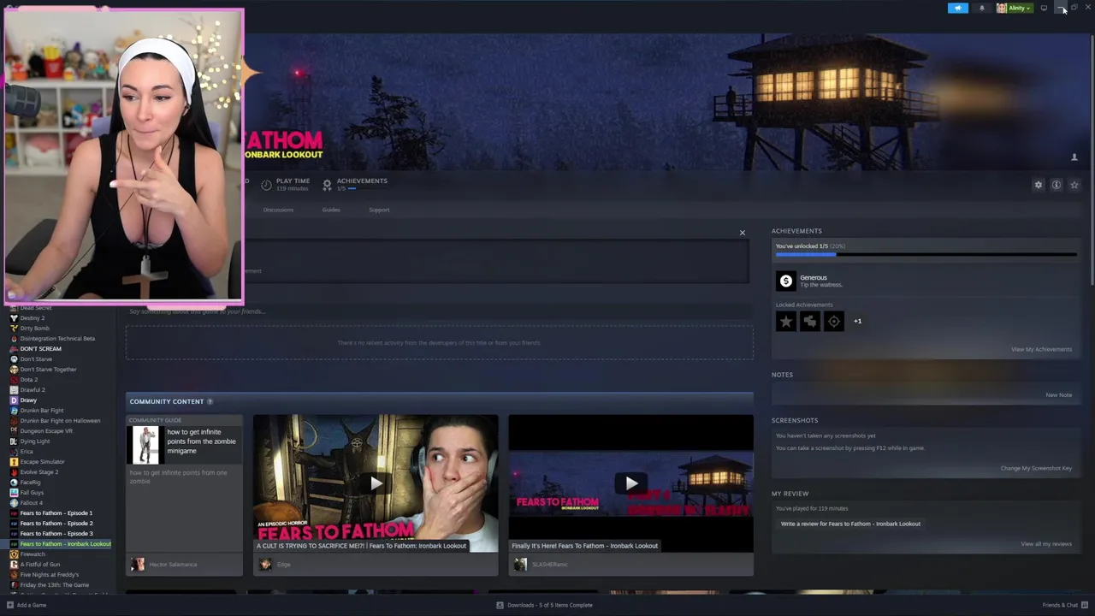Click the Escape Simulator game icon
The image size is (1095, 616).
click(14, 462)
